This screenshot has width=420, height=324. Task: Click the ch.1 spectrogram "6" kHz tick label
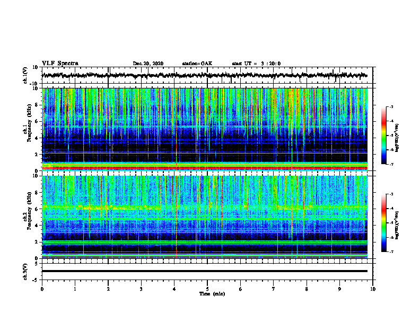click(x=37, y=122)
